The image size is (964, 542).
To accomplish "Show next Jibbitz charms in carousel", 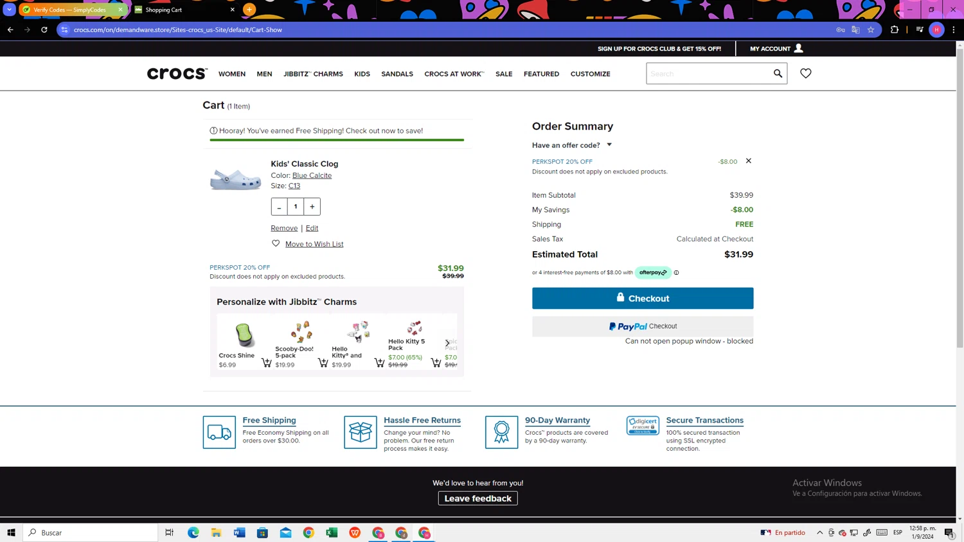I will [447, 343].
